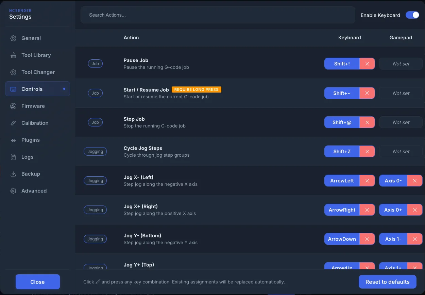Set gamepad binding for Pause Job
This screenshot has width=425, height=295.
click(401, 64)
